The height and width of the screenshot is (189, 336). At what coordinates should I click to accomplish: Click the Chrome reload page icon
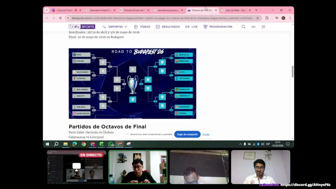click(60, 18)
